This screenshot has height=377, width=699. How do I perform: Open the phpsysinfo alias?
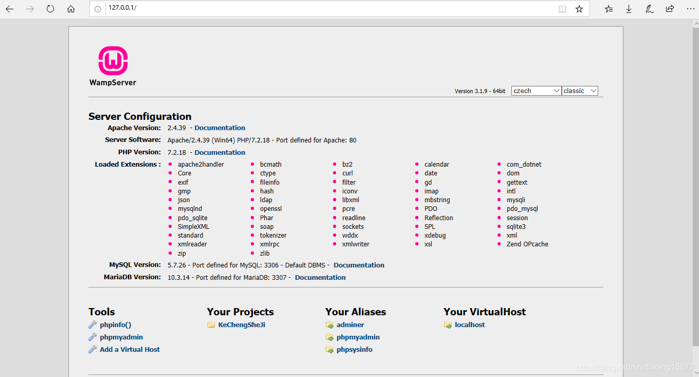[x=355, y=349]
